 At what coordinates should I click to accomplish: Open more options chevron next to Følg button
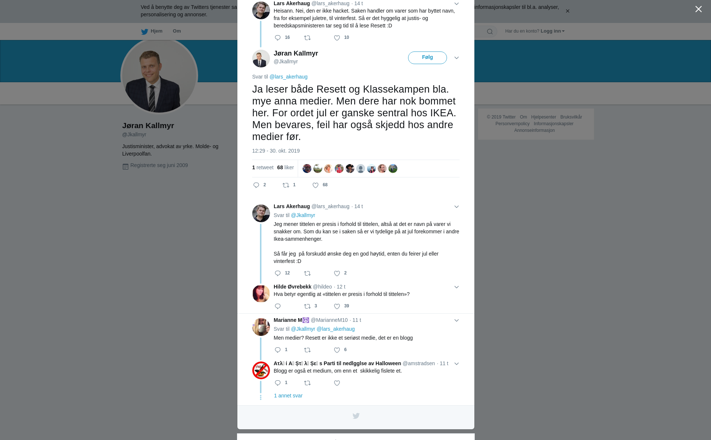(x=457, y=58)
